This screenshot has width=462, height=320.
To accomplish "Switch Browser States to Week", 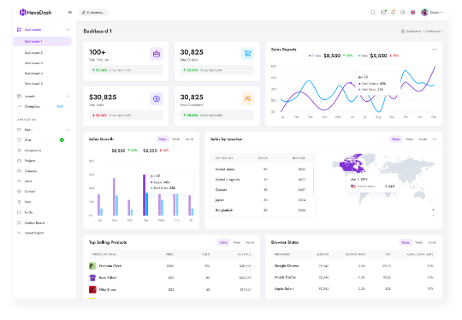I will 419,242.
